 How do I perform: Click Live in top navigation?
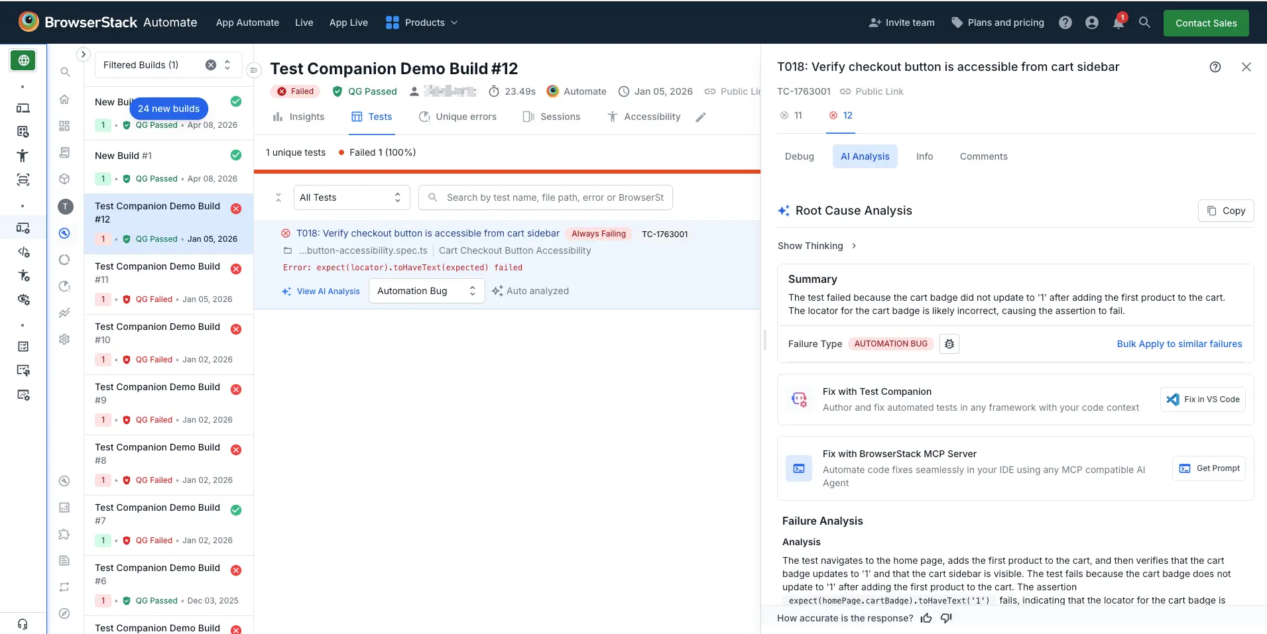[x=304, y=23]
